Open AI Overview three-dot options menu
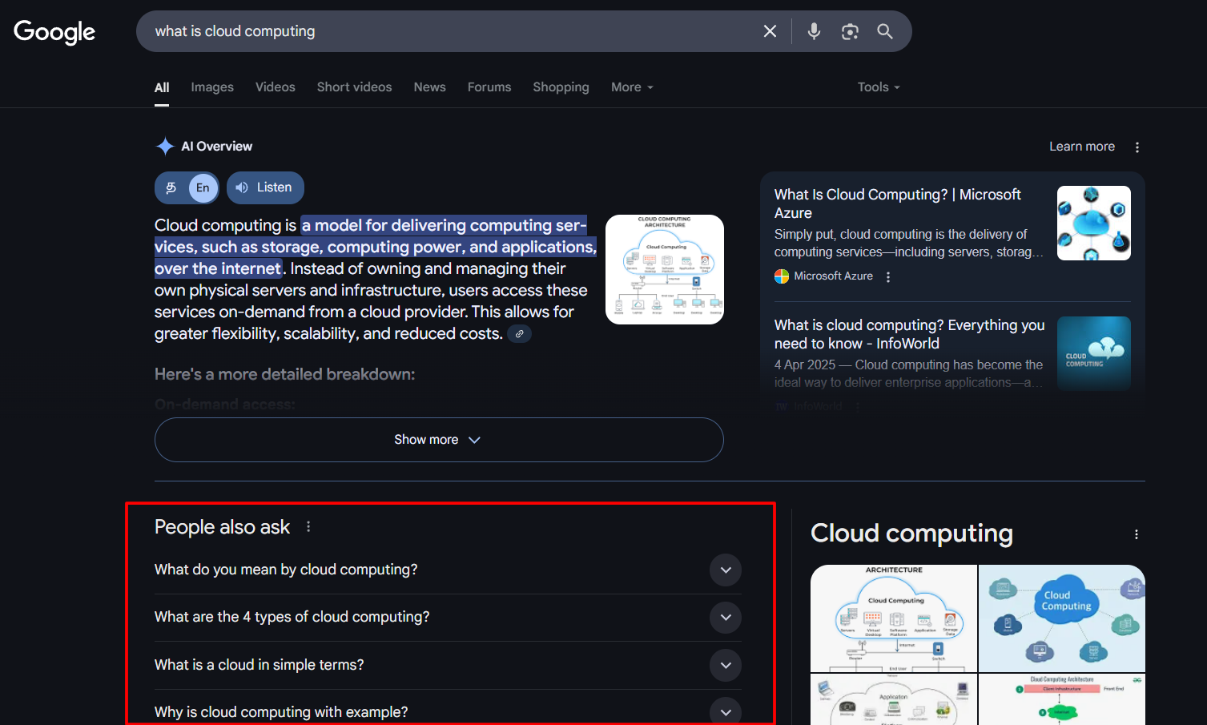This screenshot has height=725, width=1207. click(x=1137, y=147)
